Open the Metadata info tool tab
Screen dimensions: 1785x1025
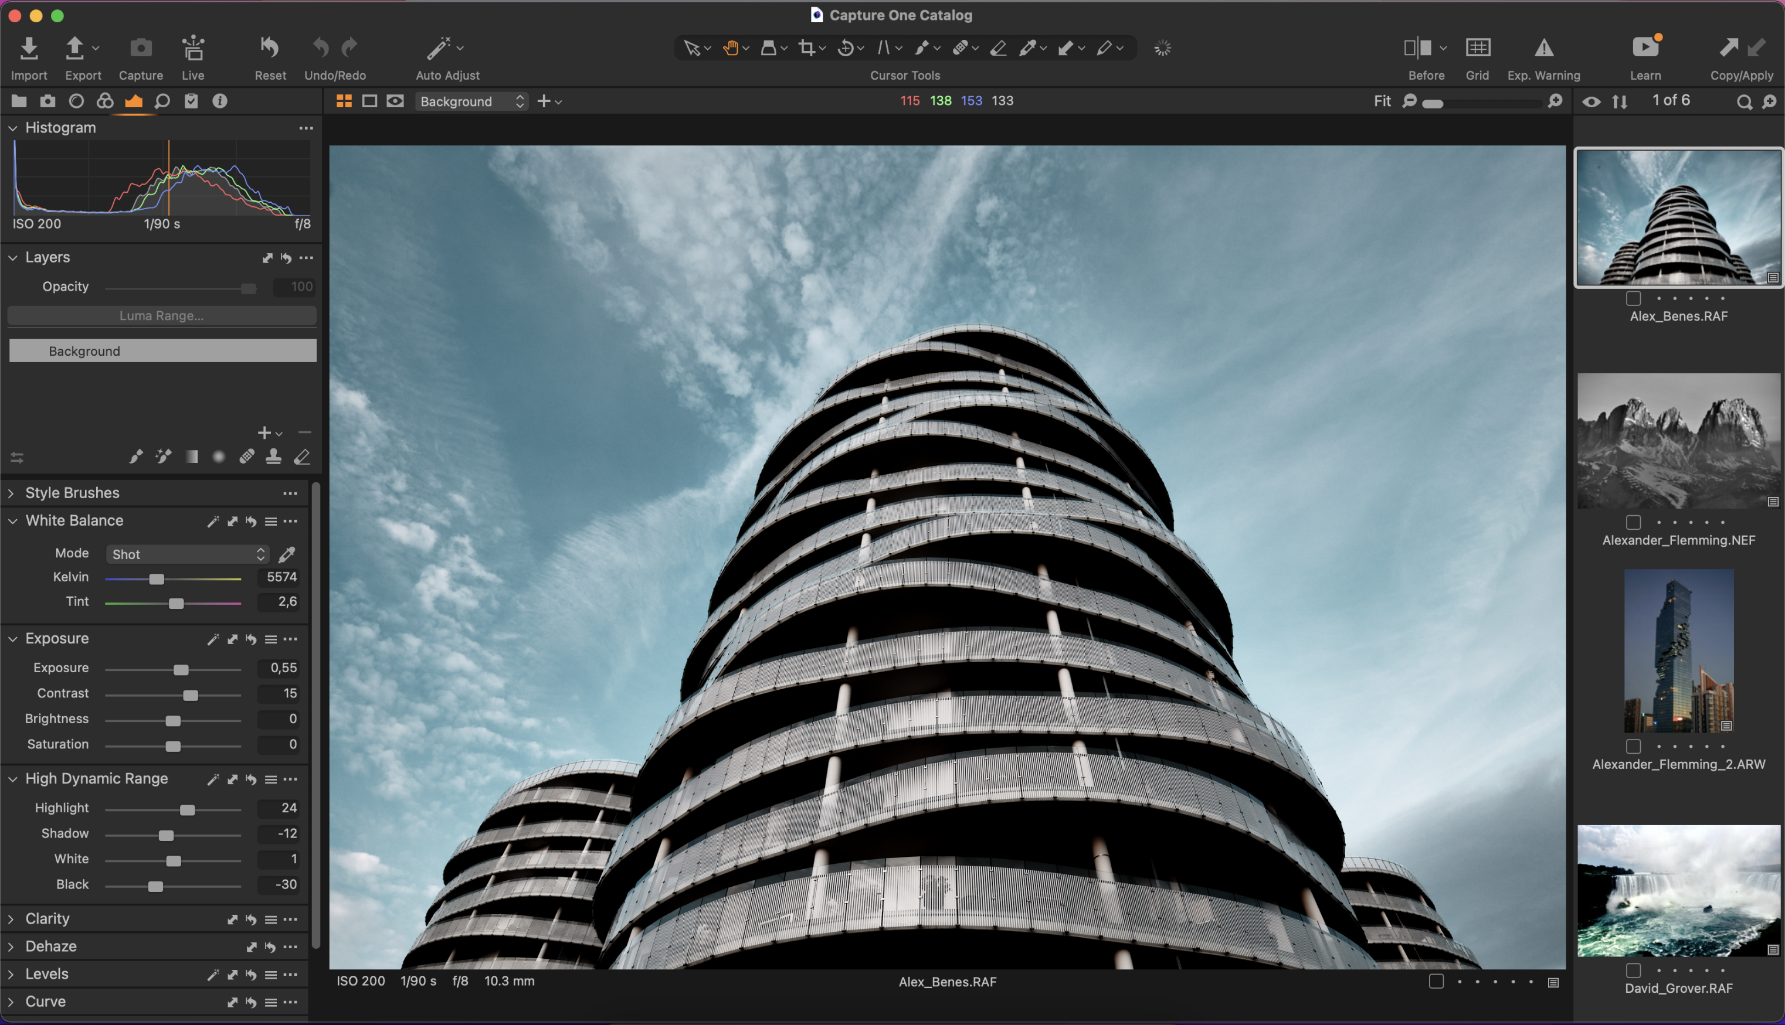click(x=220, y=101)
